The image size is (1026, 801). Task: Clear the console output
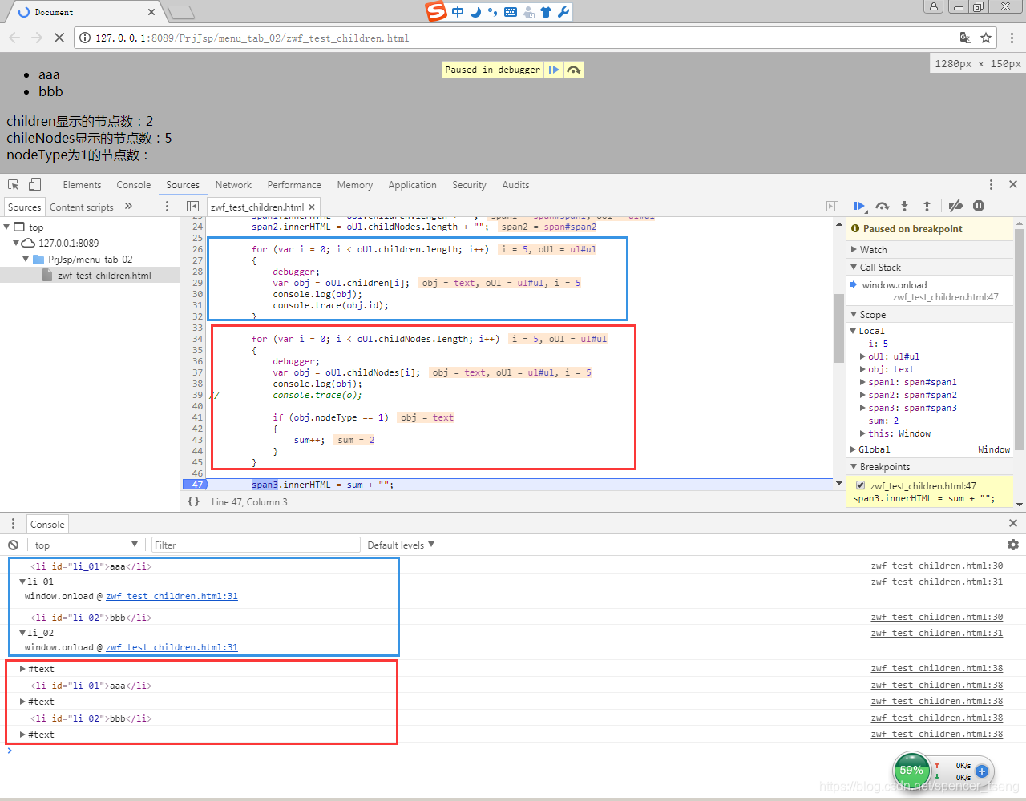tap(13, 545)
